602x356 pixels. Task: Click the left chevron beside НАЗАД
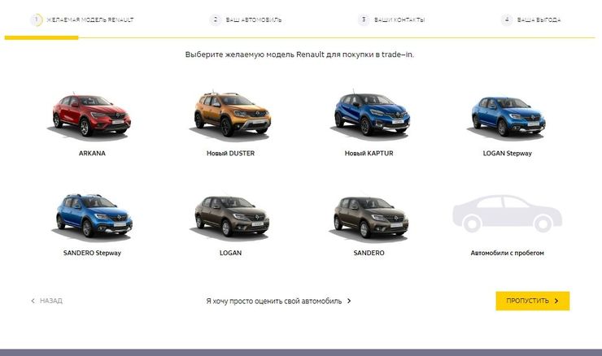coord(33,301)
